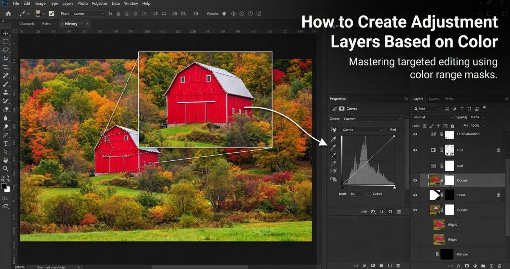Toggle adjustment visibility eye in Properties footer
The height and width of the screenshot is (269, 510).
pyautogui.click(x=390, y=212)
